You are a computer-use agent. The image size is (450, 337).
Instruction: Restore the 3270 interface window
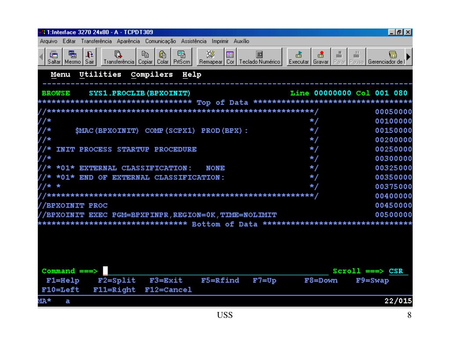(x=399, y=32)
